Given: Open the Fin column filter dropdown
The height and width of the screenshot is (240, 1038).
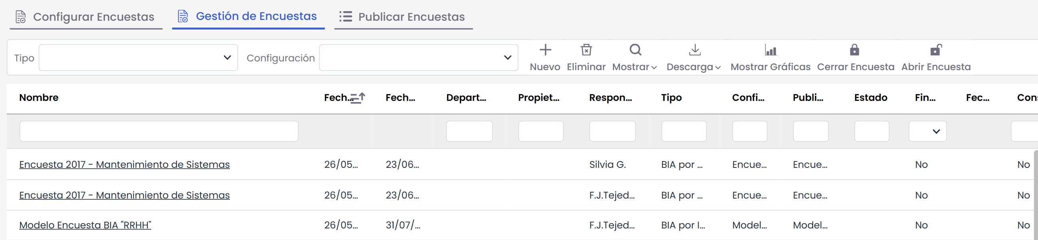Looking at the screenshot, I should pos(927,131).
